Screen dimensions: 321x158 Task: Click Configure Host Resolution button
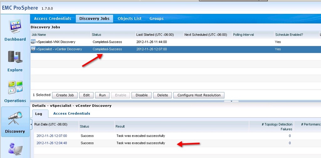coord(199,95)
